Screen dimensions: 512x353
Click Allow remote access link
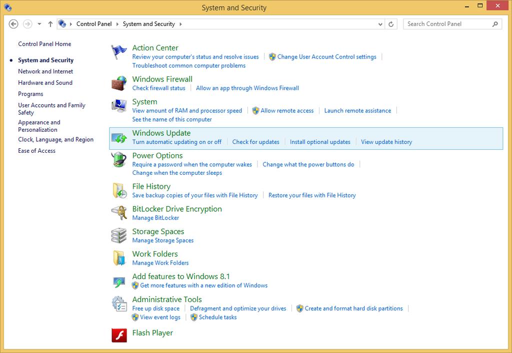tap(287, 111)
